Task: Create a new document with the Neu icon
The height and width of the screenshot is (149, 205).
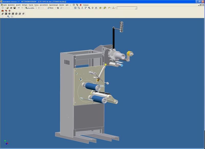Action: (3, 8)
